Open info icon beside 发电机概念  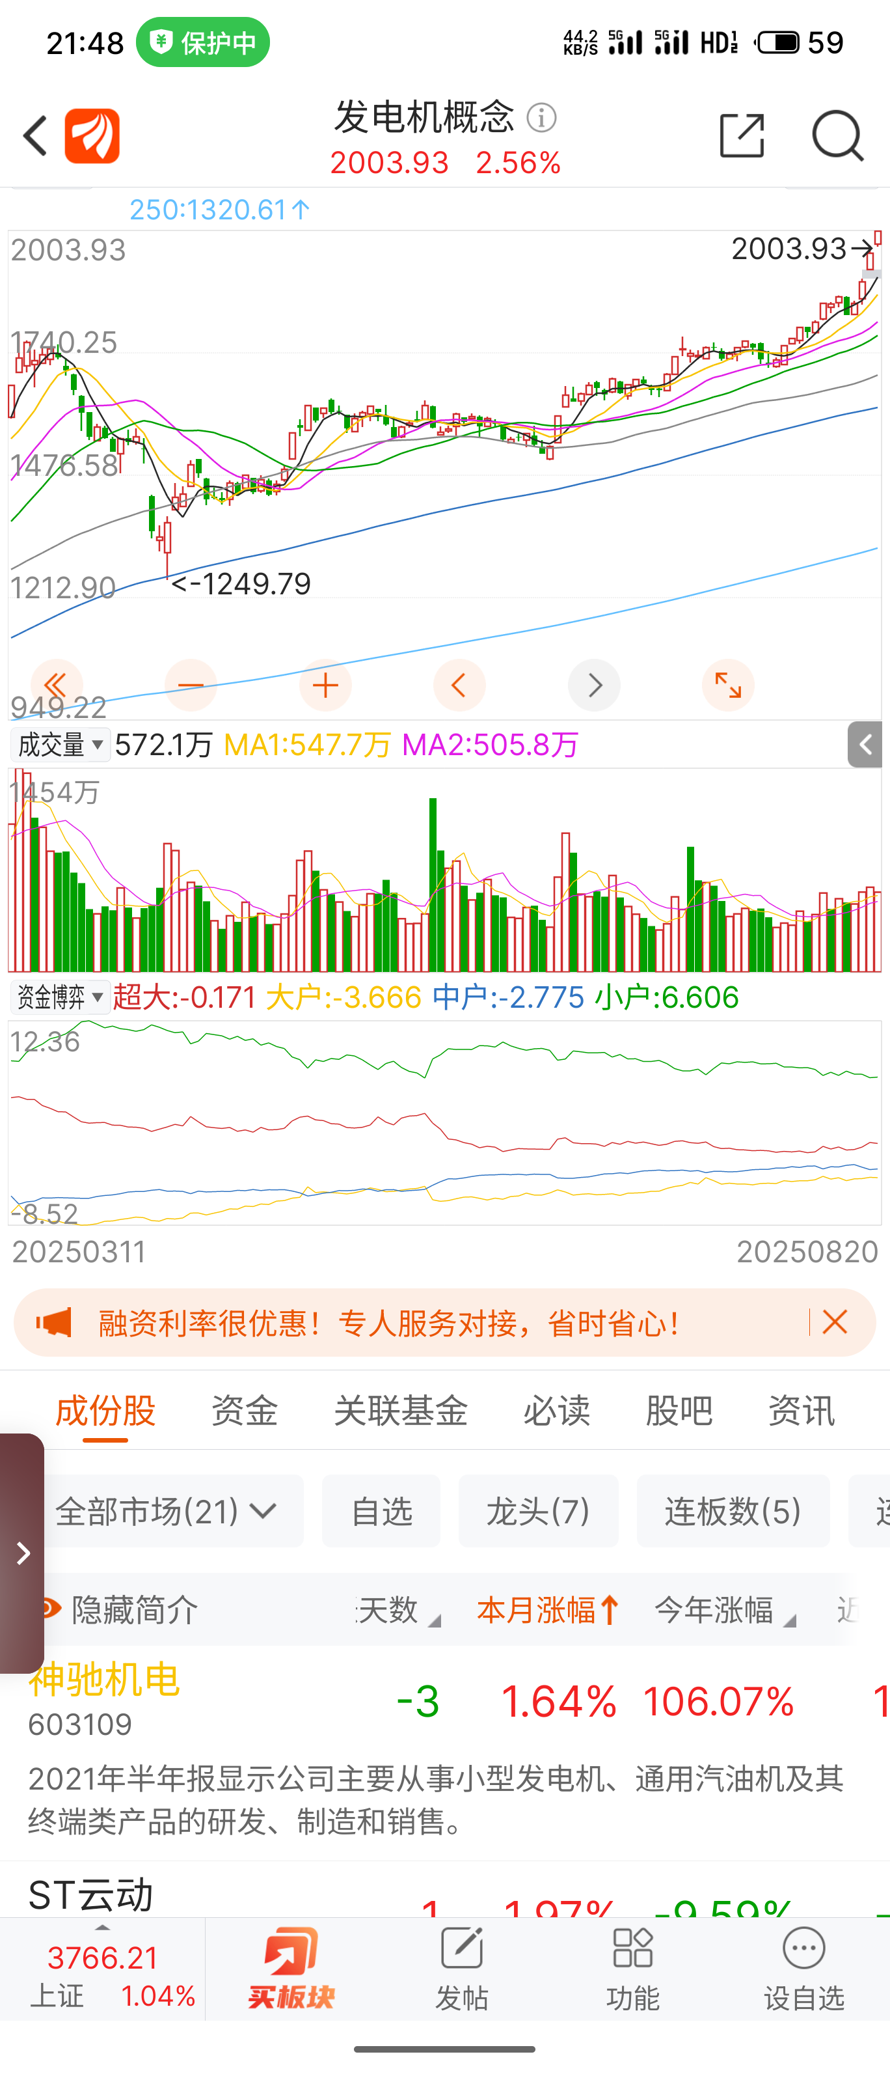pos(542,118)
